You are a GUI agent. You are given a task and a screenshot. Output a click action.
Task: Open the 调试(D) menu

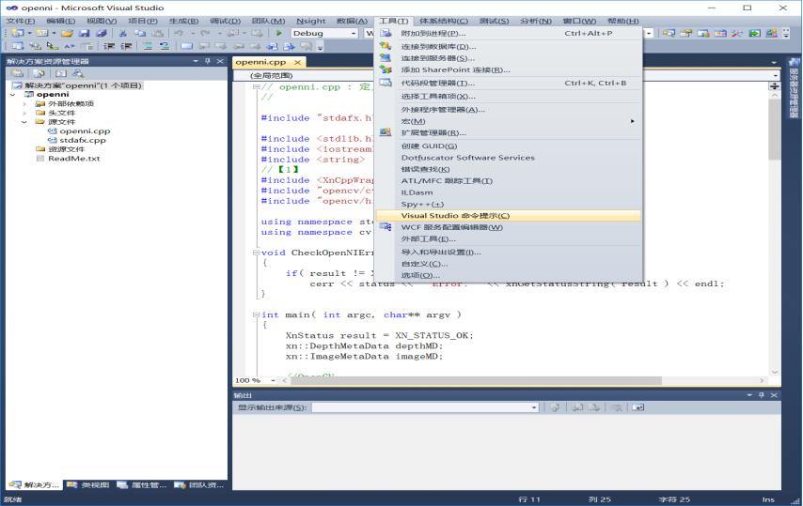tap(226, 21)
